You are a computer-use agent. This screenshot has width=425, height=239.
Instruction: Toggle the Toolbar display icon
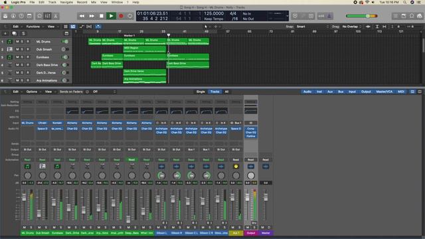point(29,16)
